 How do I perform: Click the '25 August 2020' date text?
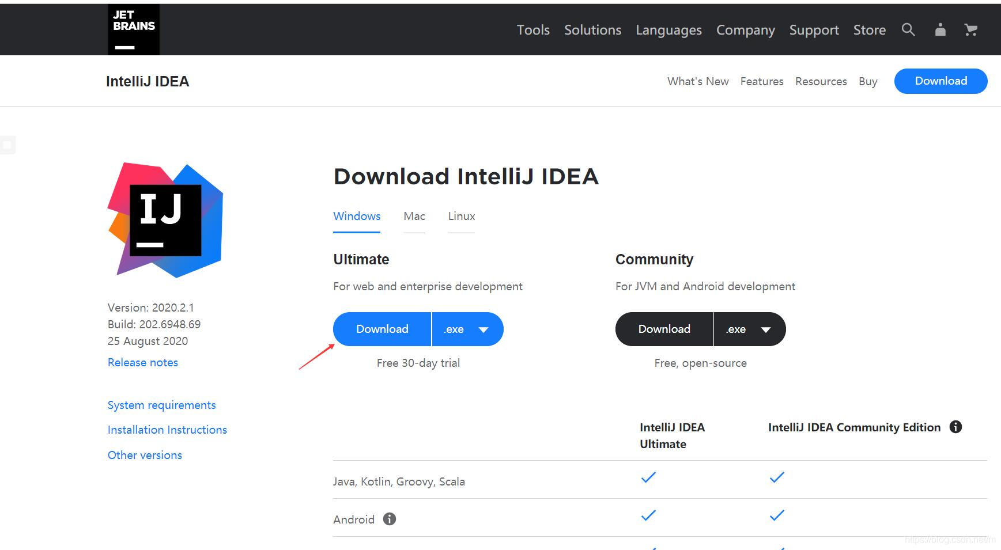pyautogui.click(x=148, y=341)
